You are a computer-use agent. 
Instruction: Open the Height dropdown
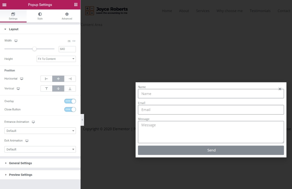coord(56,59)
